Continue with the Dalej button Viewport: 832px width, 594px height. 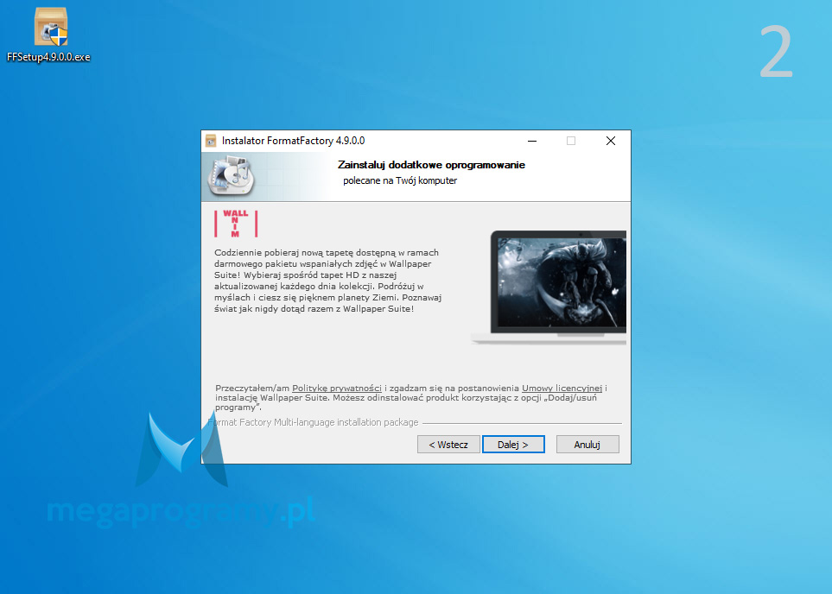coord(513,445)
